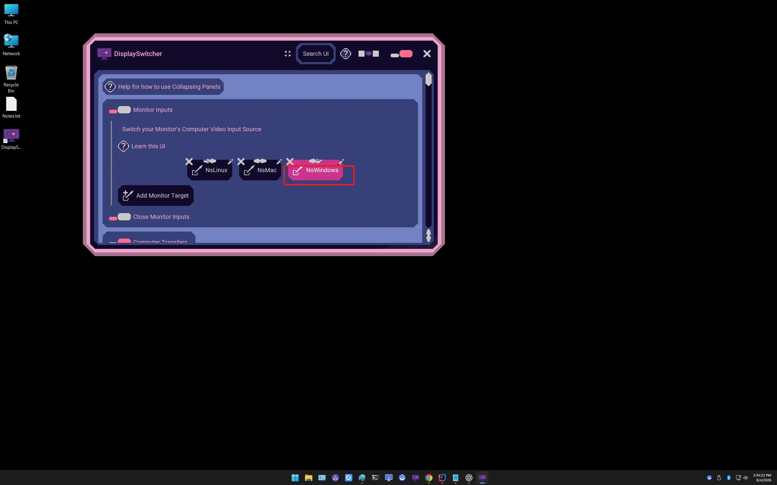Toggle the pink switch in title bar
The image size is (777, 485).
pyautogui.click(x=401, y=54)
